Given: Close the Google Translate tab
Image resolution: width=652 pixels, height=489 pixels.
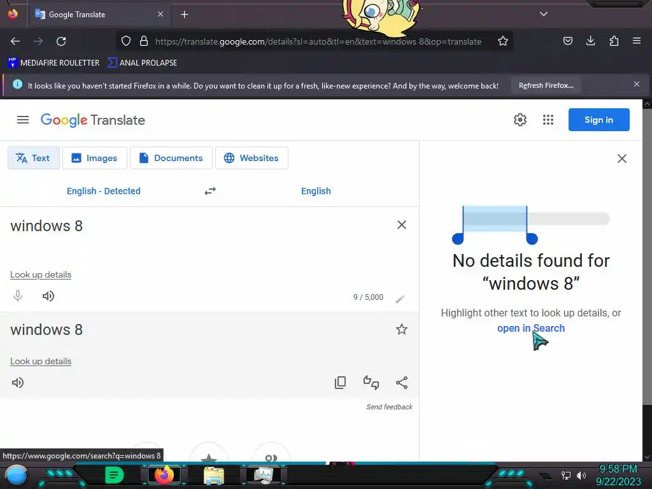Looking at the screenshot, I should (x=160, y=14).
